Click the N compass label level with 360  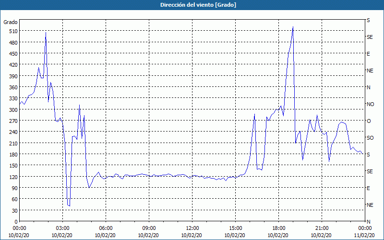(368, 87)
